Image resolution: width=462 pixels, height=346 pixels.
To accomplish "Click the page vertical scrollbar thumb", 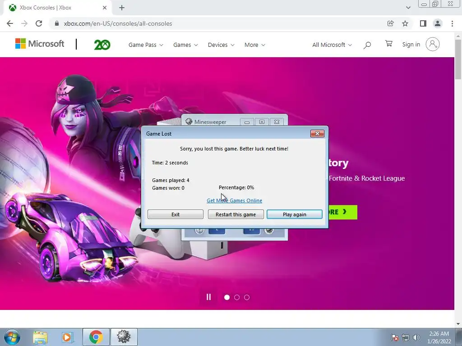I will click(458, 59).
